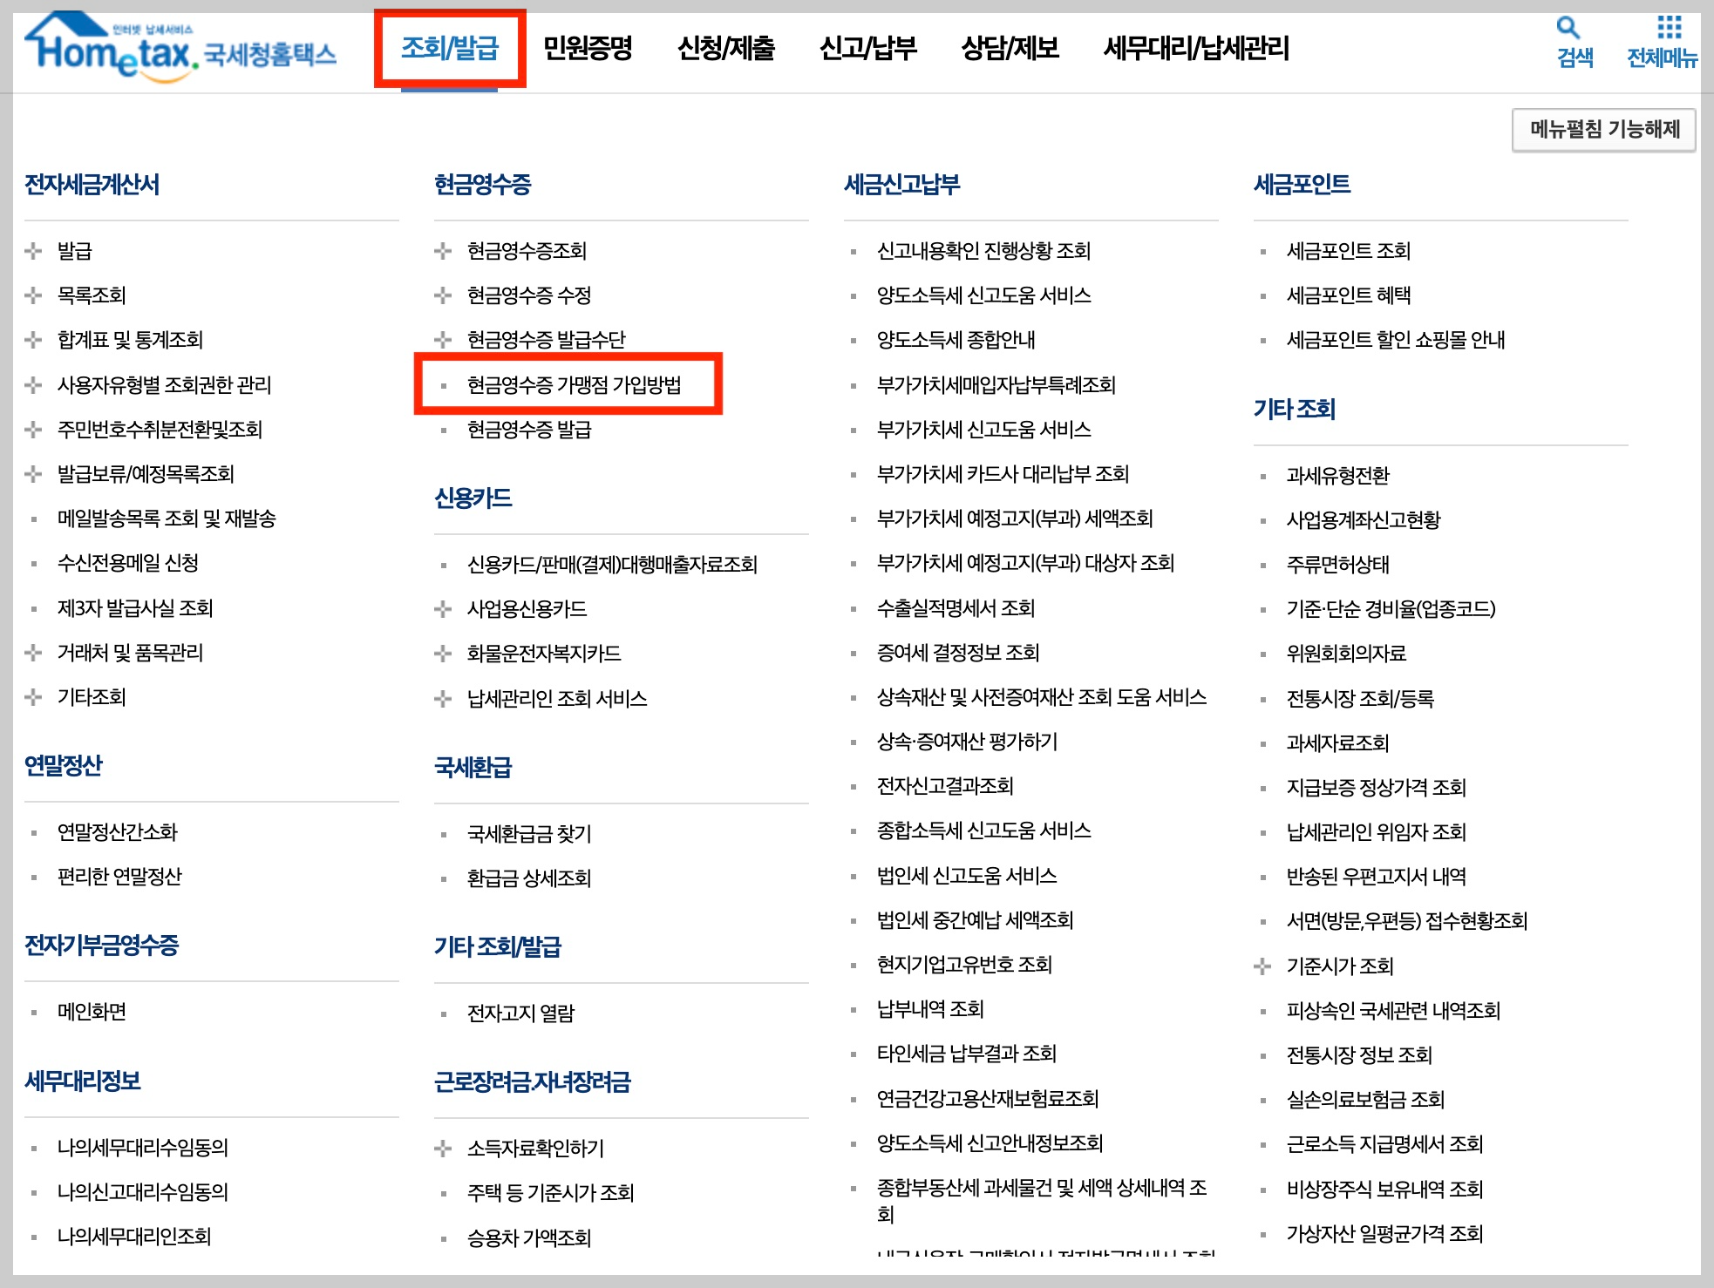Expand the 발급 plus icon
Screen dimensions: 1714x1288
[x=33, y=251]
